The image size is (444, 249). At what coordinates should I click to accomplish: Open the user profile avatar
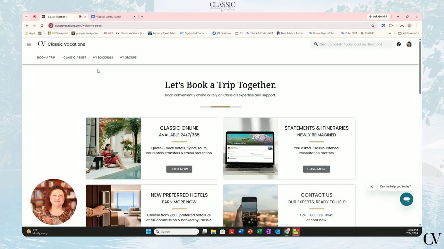[x=409, y=44]
